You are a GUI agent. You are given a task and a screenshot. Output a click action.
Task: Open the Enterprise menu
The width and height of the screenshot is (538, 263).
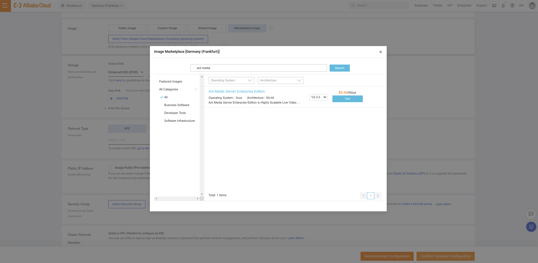[464, 5]
